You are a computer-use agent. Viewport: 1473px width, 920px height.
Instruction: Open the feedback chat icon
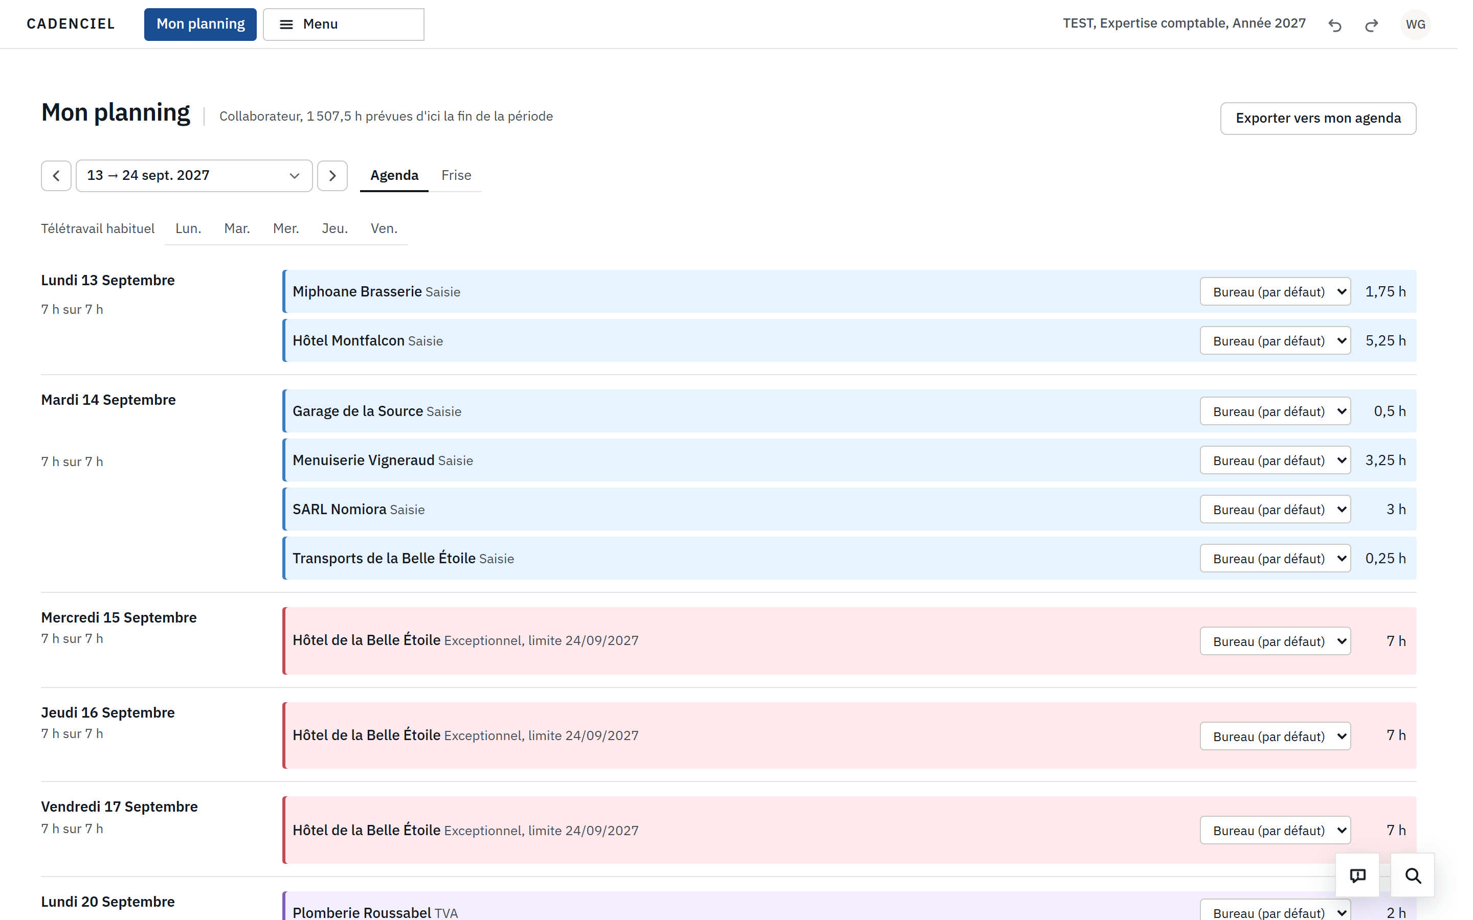coord(1357,875)
